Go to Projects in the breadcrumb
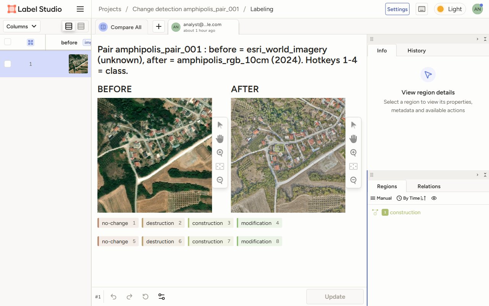Image resolution: width=489 pixels, height=306 pixels. click(x=110, y=9)
